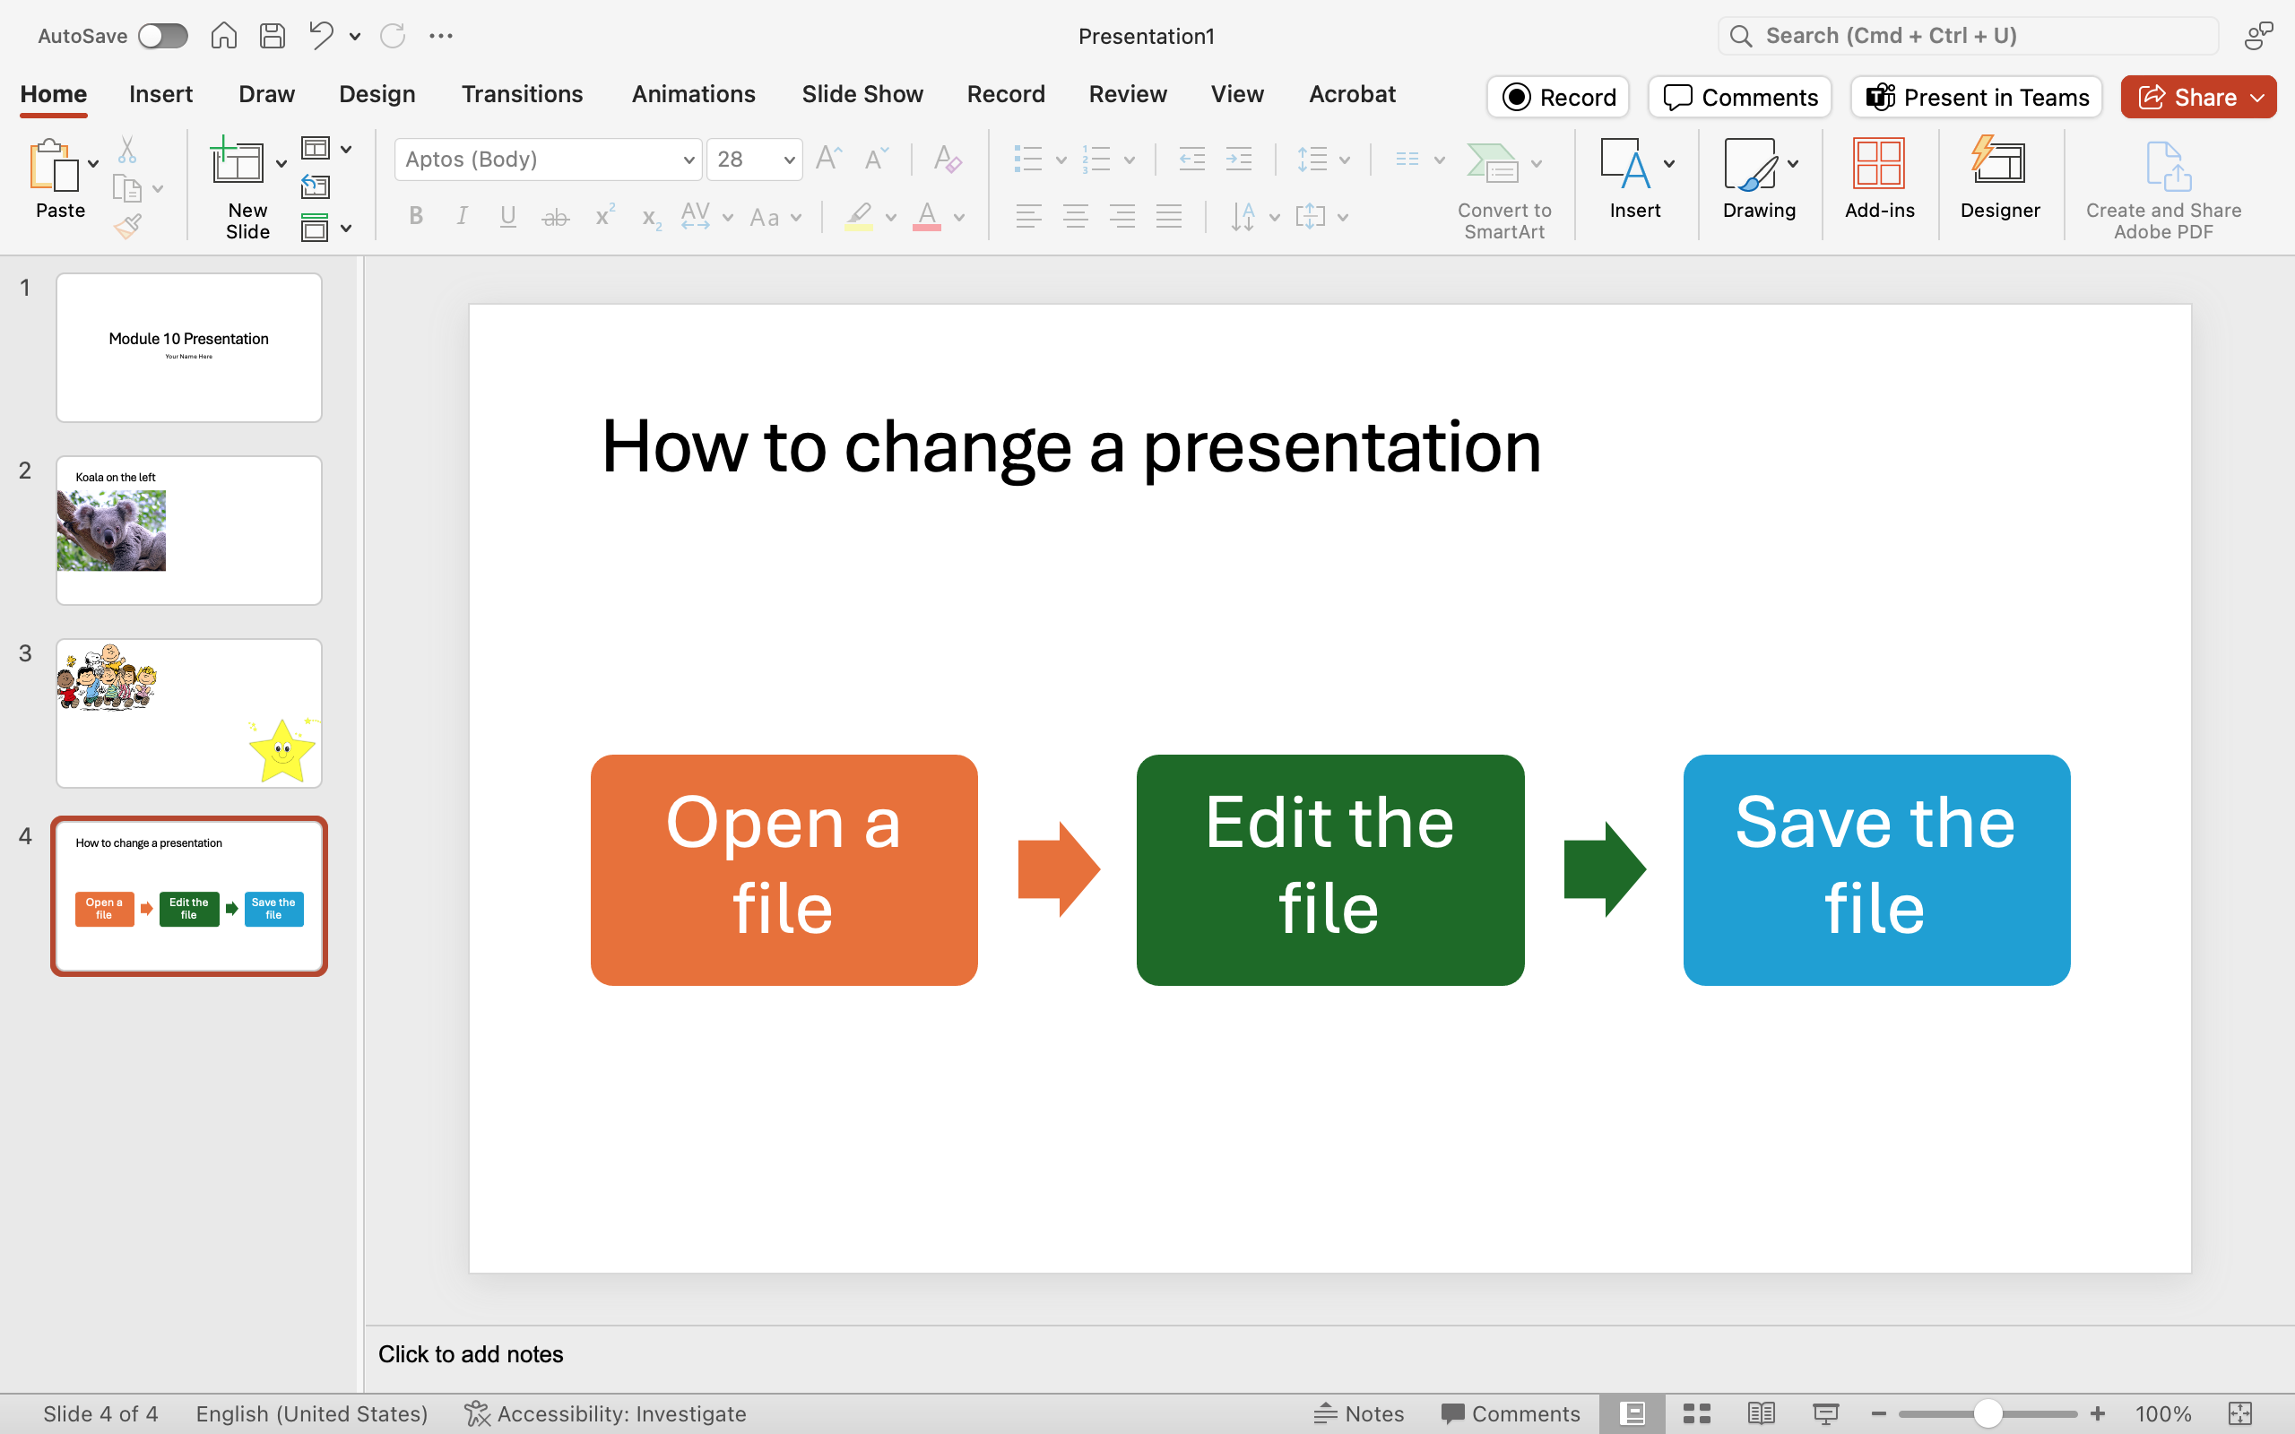This screenshot has width=2295, height=1434.
Task: Click the Redo icon
Action: click(x=393, y=36)
